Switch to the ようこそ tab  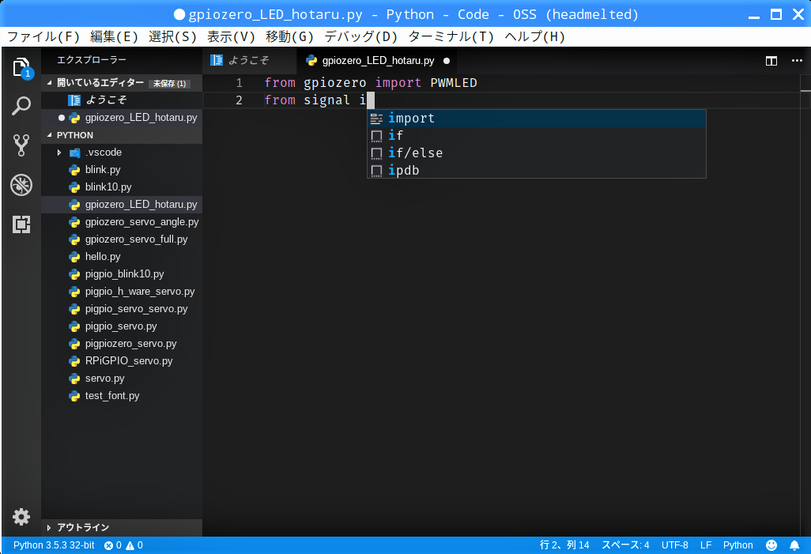[249, 61]
